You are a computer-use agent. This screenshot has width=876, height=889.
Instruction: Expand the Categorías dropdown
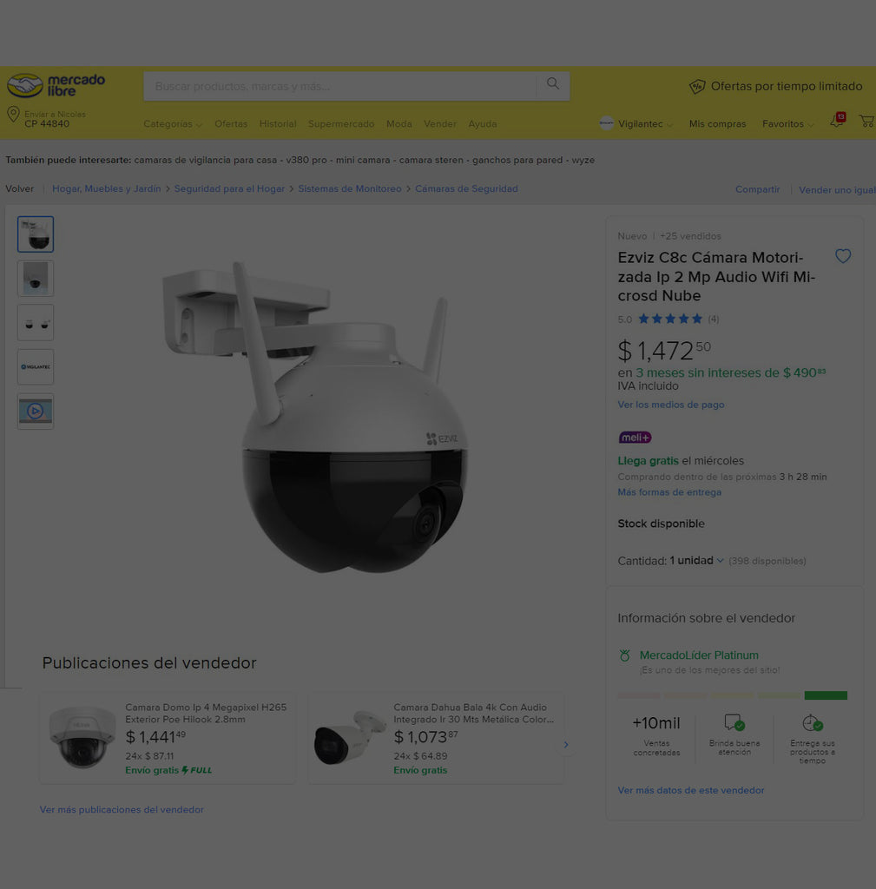point(172,124)
